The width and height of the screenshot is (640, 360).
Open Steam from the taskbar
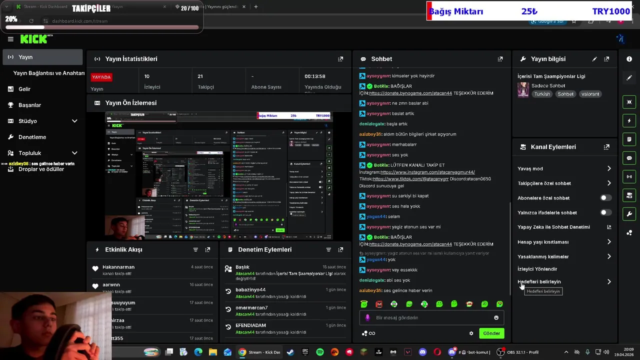point(290,352)
